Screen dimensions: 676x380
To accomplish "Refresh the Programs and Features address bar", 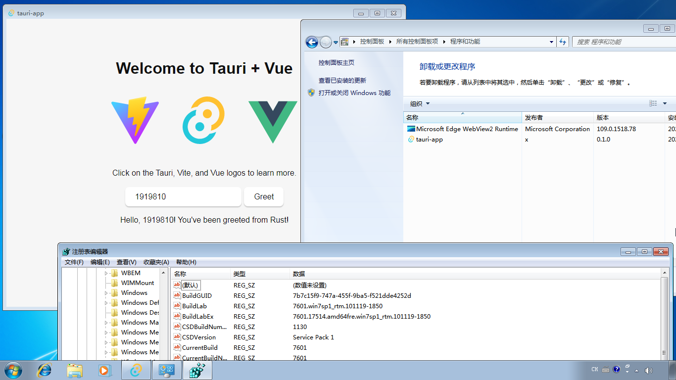I will pos(563,42).
